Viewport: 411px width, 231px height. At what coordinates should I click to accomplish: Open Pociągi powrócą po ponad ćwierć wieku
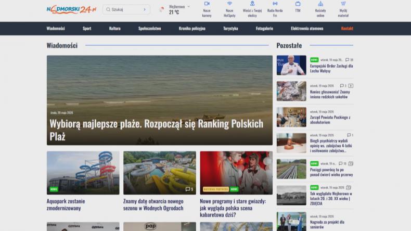331,172
